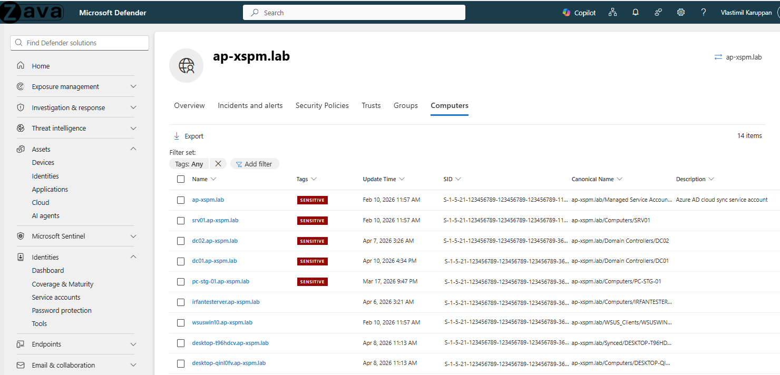Image resolution: width=780 pixels, height=375 pixels.
Task: Sort by the Name column header
Action: click(204, 179)
